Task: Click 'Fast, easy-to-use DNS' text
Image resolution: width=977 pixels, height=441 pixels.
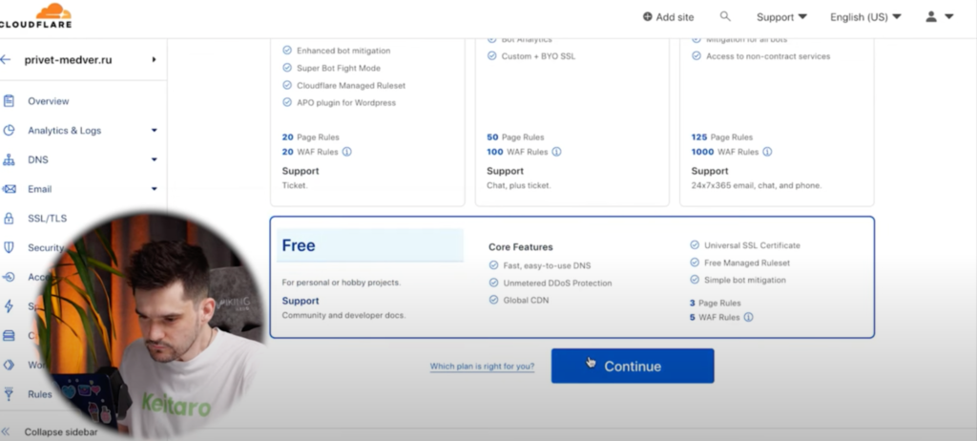Action: tap(547, 265)
